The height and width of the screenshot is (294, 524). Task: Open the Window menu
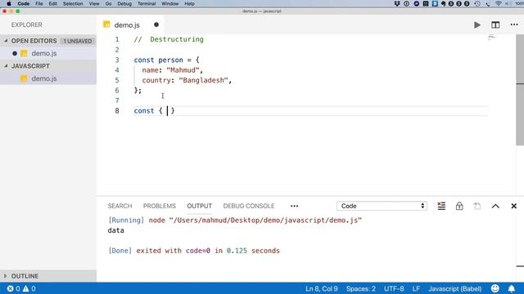(169, 3)
